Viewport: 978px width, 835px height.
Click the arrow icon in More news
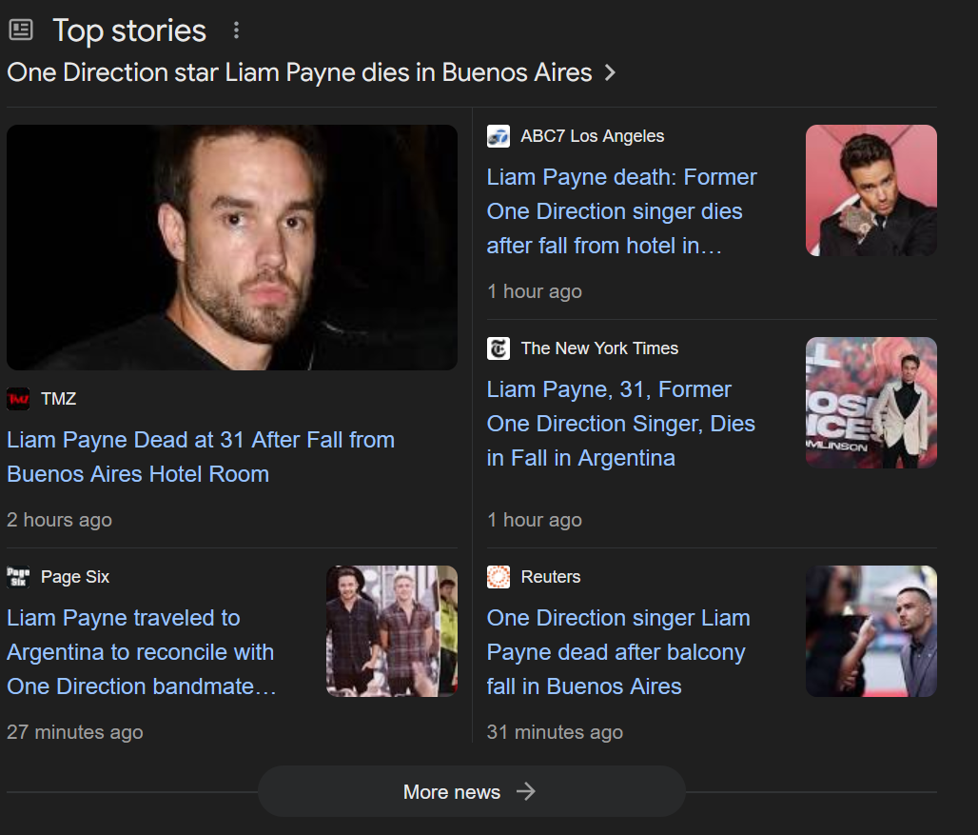[526, 791]
